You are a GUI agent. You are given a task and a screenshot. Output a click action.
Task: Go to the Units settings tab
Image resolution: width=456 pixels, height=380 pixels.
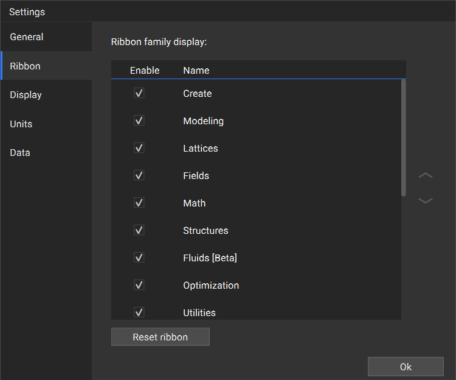pos(21,124)
